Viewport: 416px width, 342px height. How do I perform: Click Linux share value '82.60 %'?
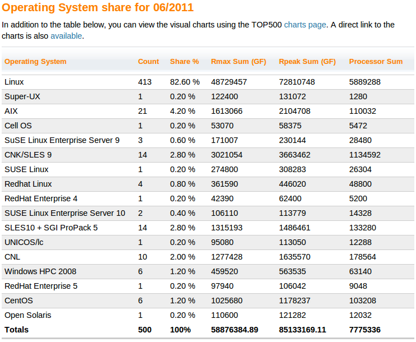[x=185, y=82]
